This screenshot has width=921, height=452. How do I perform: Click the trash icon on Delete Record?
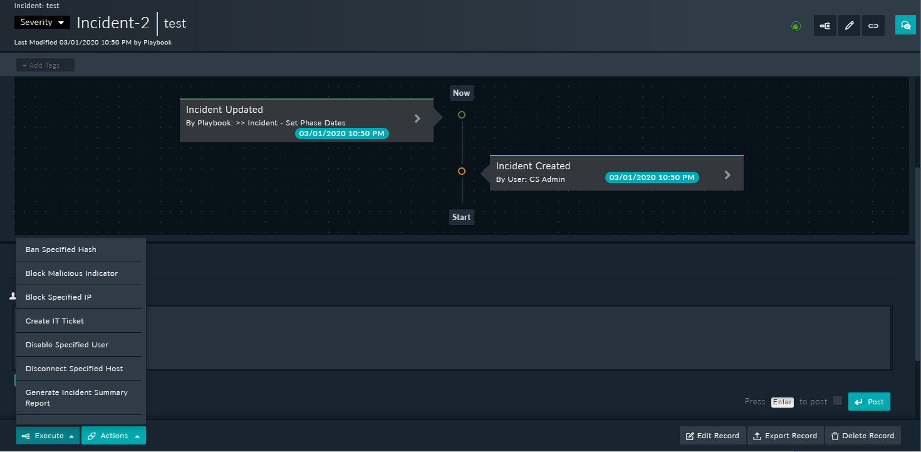834,435
